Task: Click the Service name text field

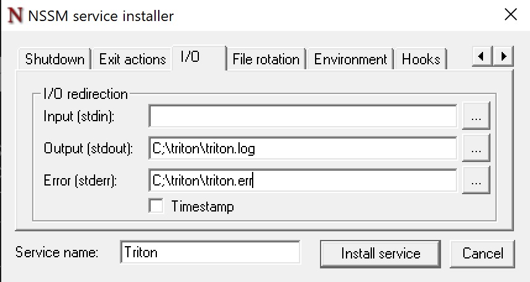Action: (210, 252)
